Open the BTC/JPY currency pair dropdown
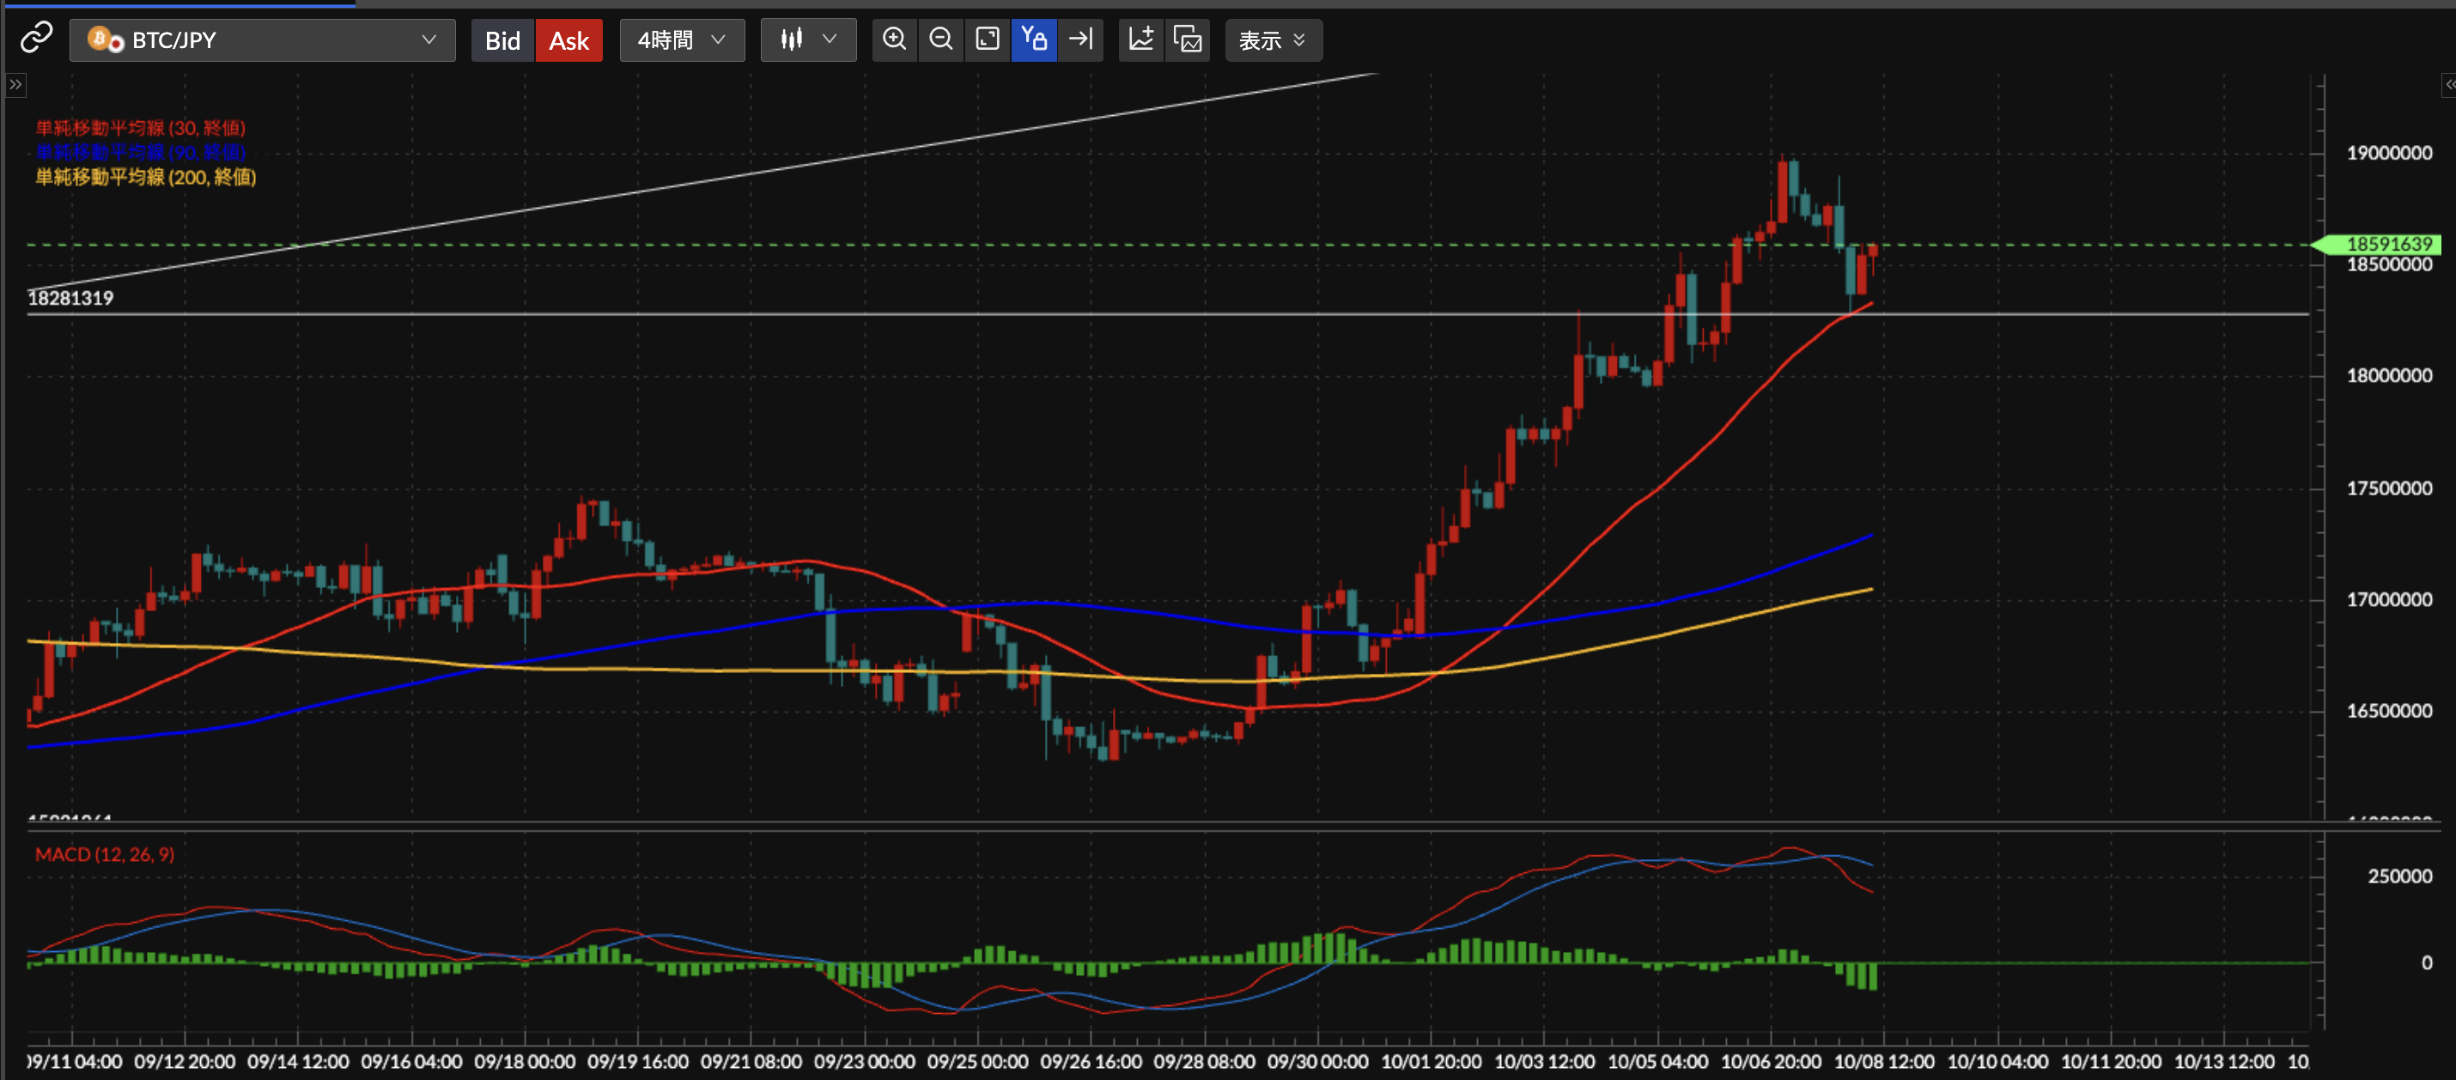 click(262, 40)
